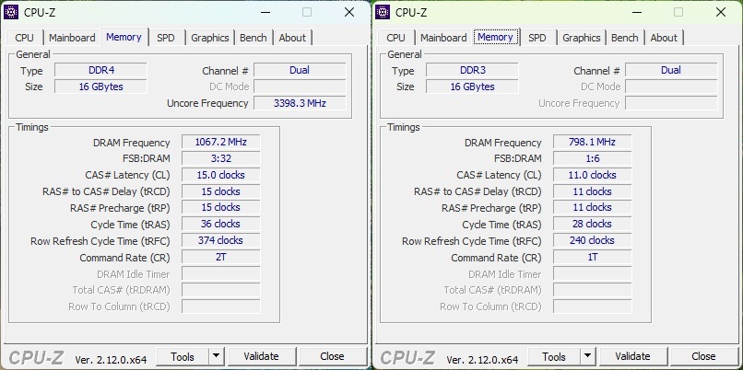Click the Channel # Dual value in the right DDR3 window
Screen dimensions: 743x370
[671, 71]
